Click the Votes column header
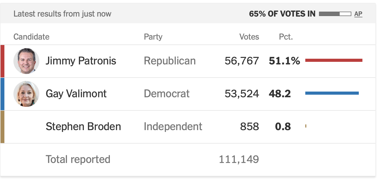 coord(249,37)
